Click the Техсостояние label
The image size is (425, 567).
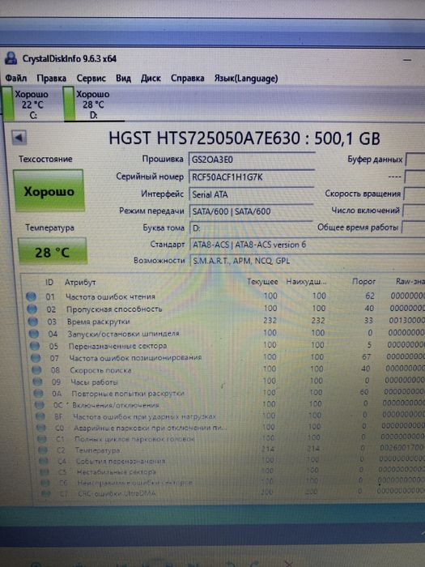click(x=45, y=159)
